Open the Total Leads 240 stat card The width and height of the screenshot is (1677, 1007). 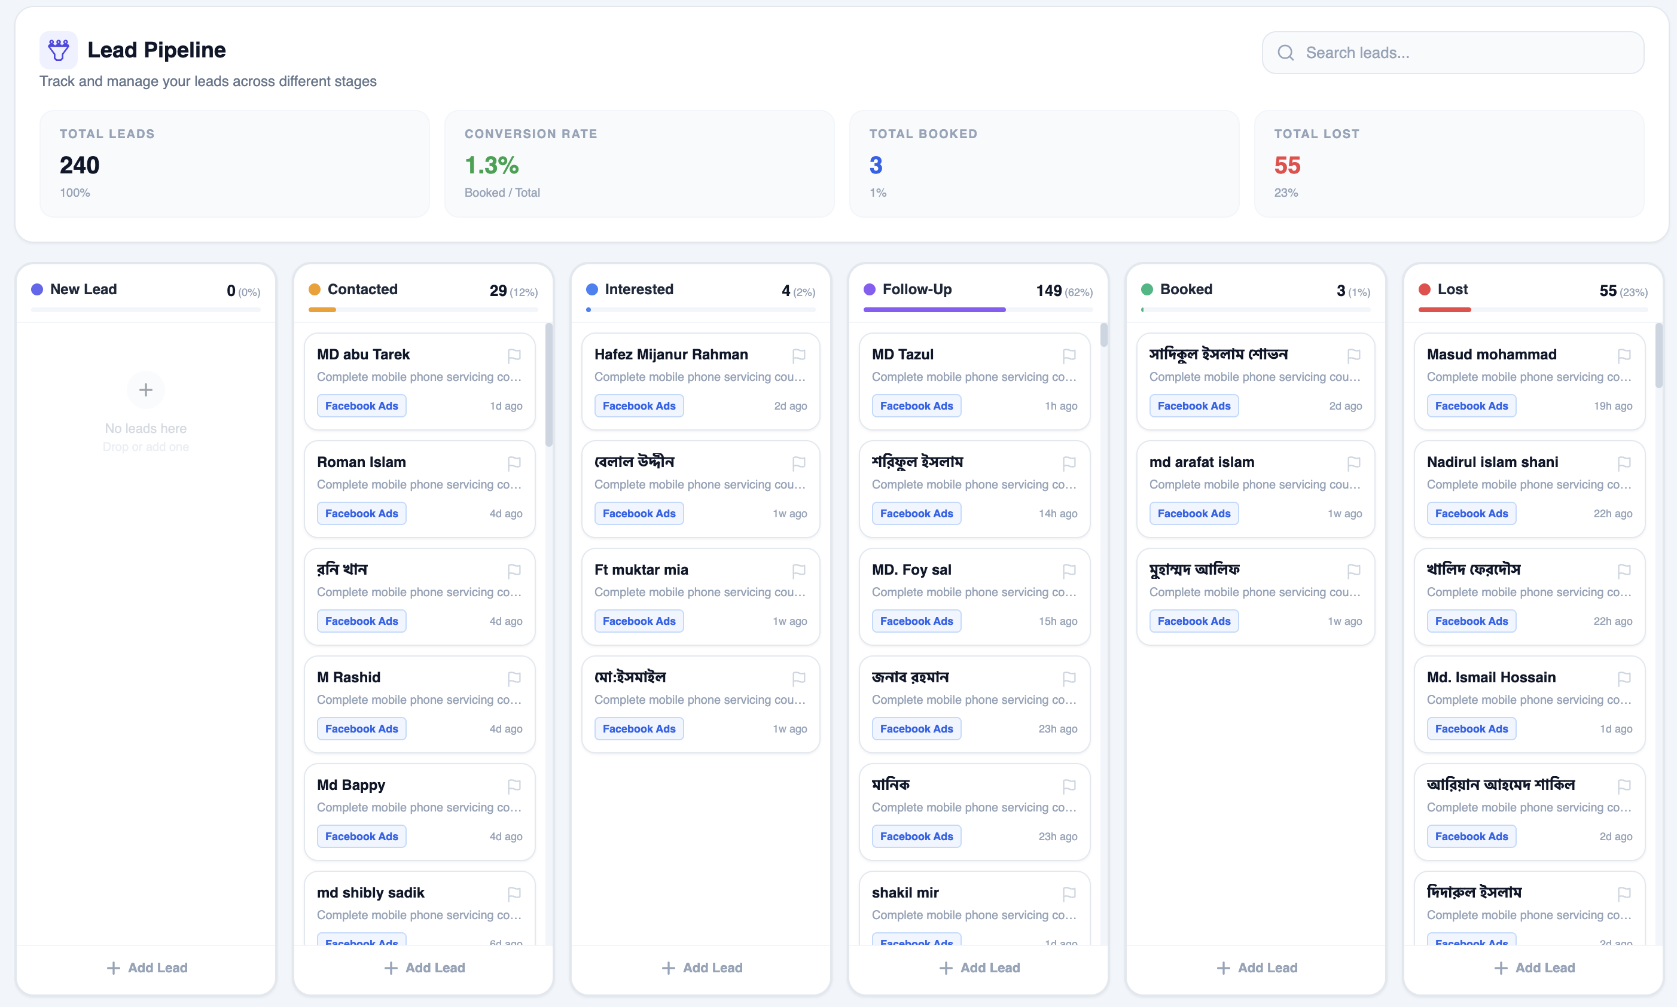235,164
